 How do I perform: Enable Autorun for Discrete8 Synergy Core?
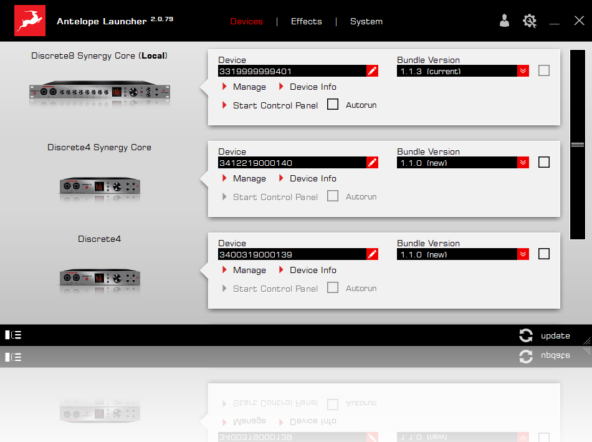pos(333,104)
